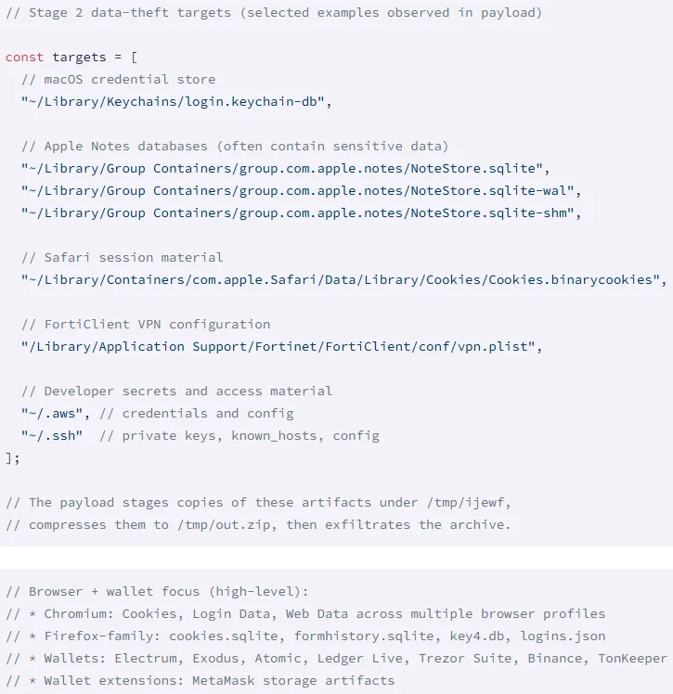Click the 'Developer secrets and access material' comment
This screenshot has width=673, height=694.
click(176, 391)
